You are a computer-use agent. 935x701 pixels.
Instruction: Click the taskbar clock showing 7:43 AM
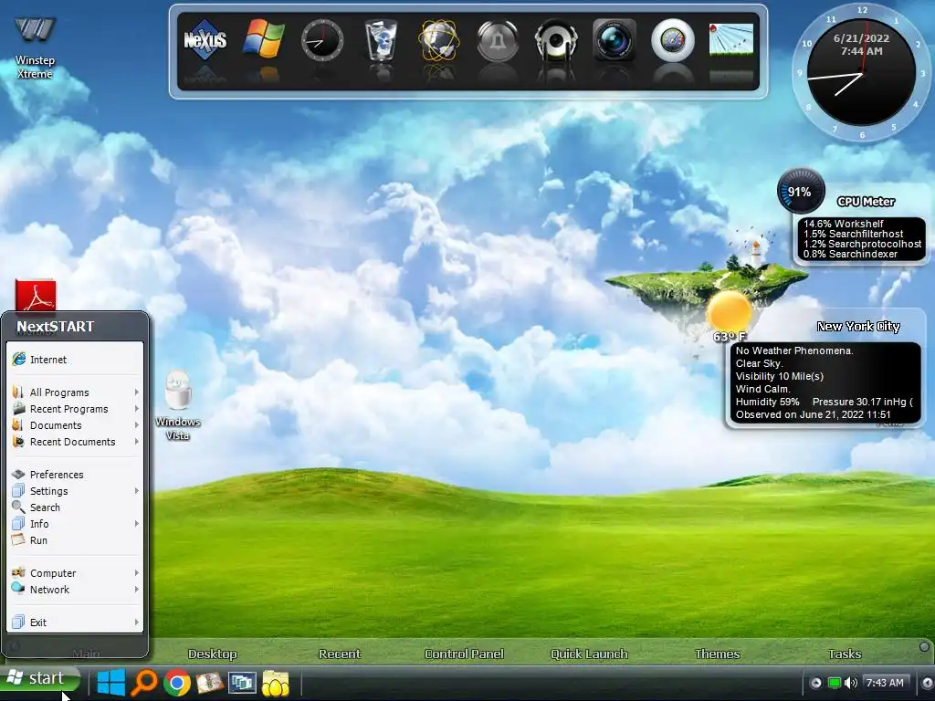(885, 683)
